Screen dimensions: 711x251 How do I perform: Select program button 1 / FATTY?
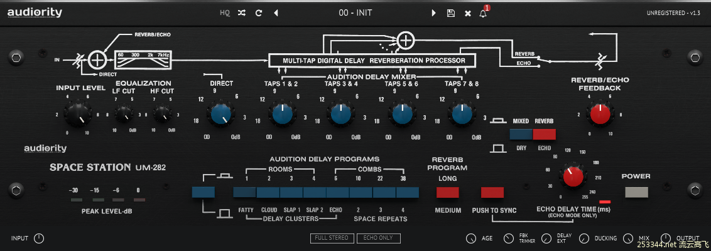pyautogui.click(x=245, y=192)
